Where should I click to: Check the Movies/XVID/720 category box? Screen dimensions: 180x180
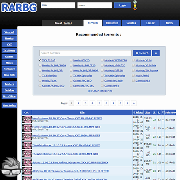point(102,60)
